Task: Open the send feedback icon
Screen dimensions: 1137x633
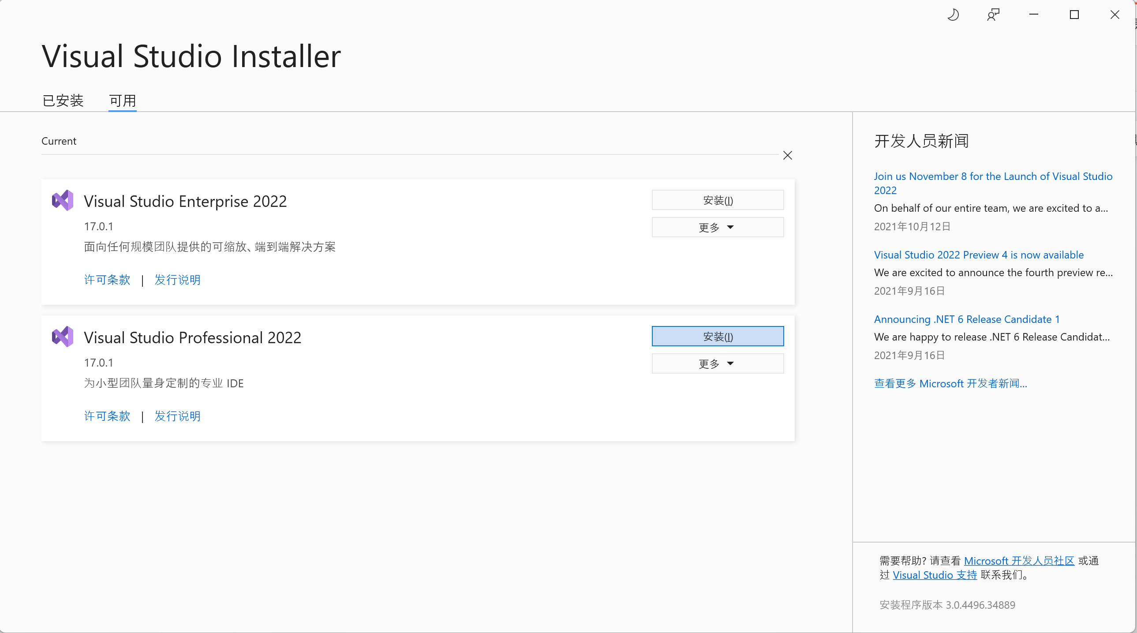Action: pos(993,15)
